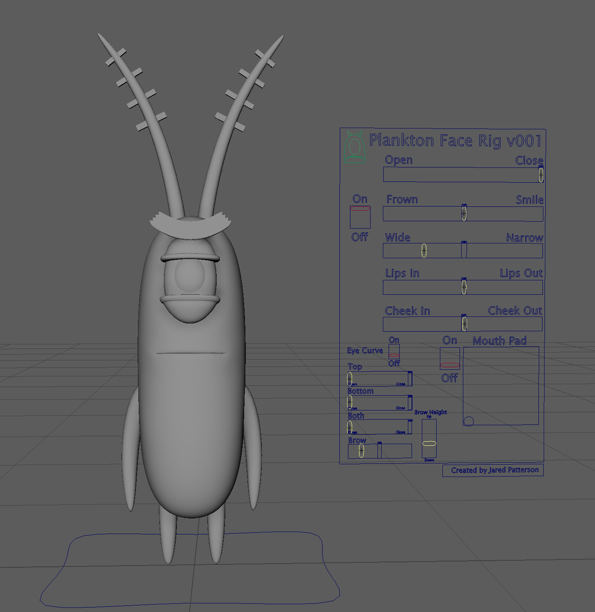Select the 'Brow Height' label text
595x612 pixels.
coord(430,412)
